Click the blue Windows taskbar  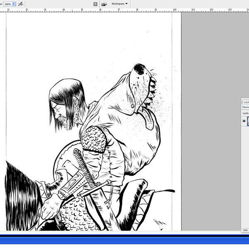[x=124, y=240]
